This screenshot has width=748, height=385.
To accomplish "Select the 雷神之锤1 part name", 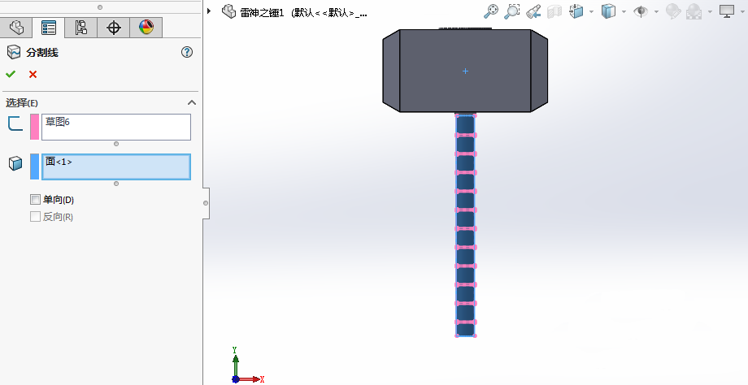I will (262, 13).
